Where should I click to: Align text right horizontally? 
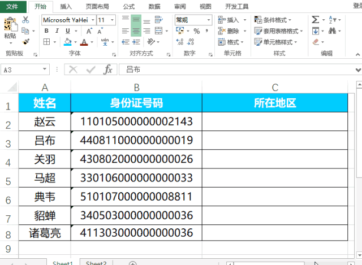click(x=146, y=31)
